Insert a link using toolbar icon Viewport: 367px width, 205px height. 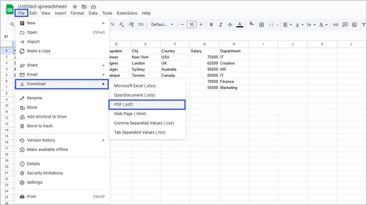(336, 24)
